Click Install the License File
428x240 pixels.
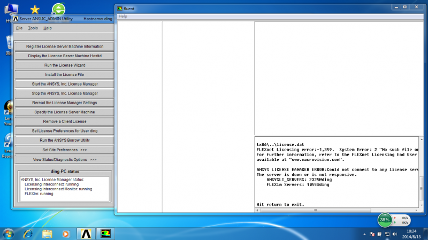pyautogui.click(x=65, y=74)
